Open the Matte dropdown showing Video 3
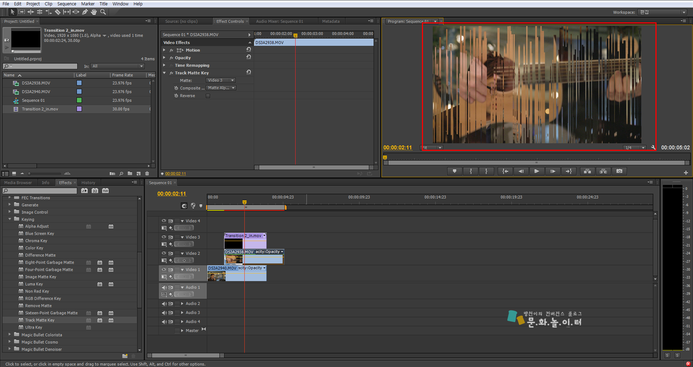Image resolution: width=693 pixels, height=367 pixels. point(221,80)
